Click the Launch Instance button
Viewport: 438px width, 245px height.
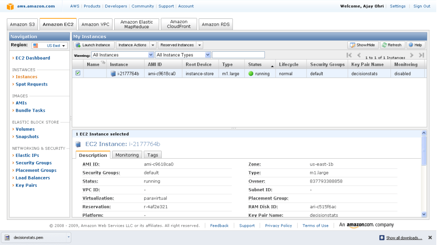[93, 45]
